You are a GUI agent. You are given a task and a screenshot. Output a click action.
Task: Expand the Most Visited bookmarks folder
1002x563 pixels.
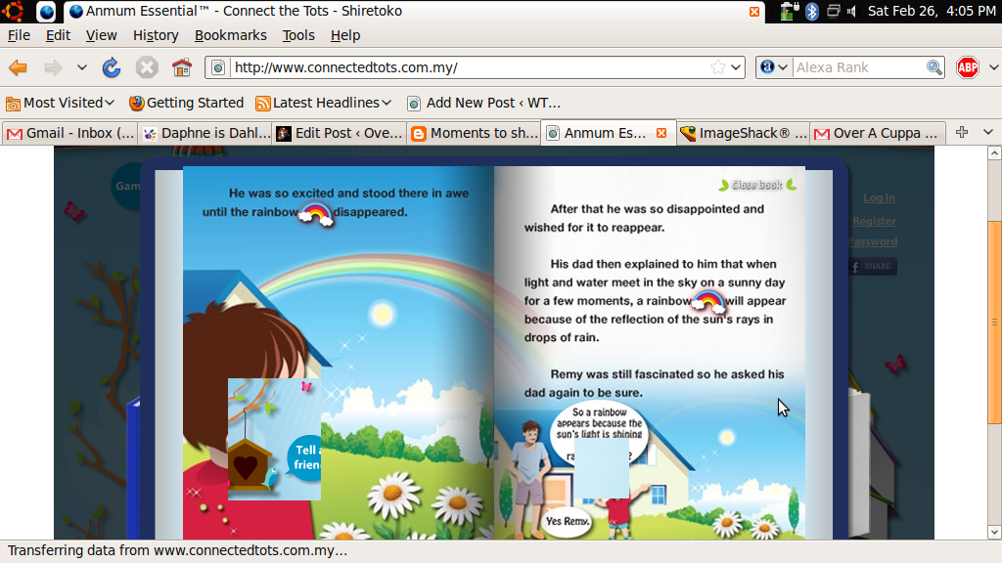60,103
